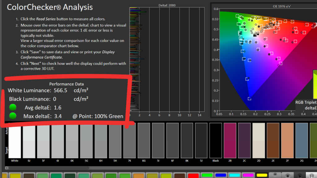Select the 6J gray swatch
Image resolution: width=317 pixels, height=178 pixels.
click(x=29, y=141)
